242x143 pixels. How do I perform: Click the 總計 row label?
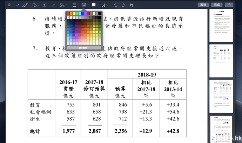click(35, 131)
